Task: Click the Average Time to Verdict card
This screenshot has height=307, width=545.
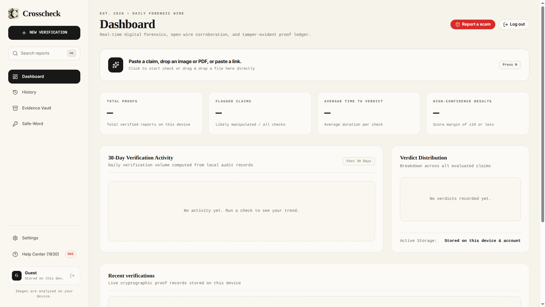Action: click(369, 113)
